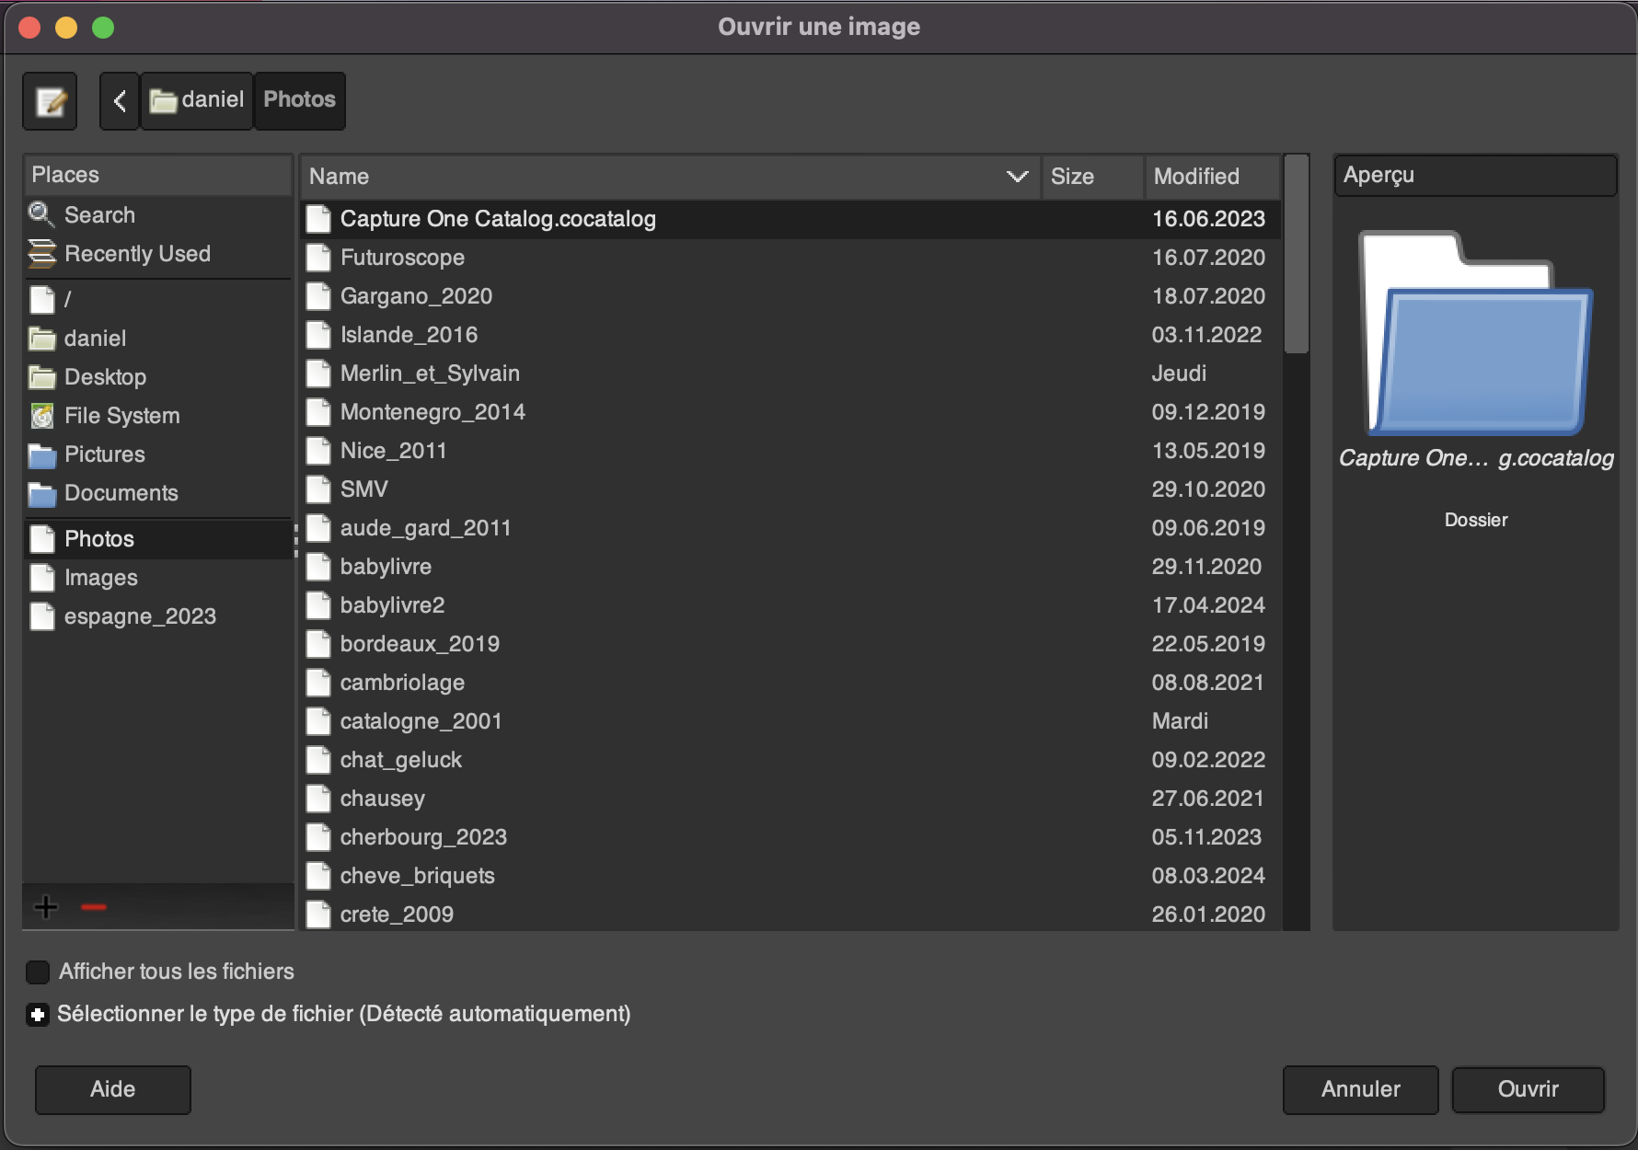Open the Aide help button
Screen dimensions: 1638x1150
113,1089
